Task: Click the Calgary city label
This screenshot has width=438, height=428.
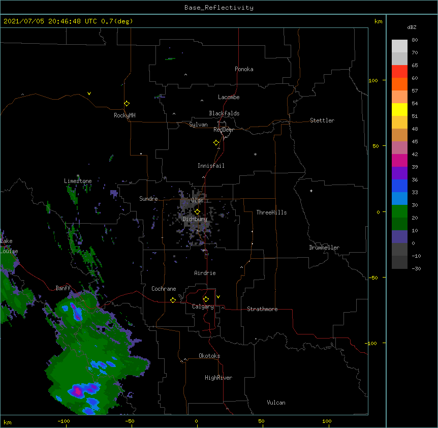Action: [x=203, y=307]
